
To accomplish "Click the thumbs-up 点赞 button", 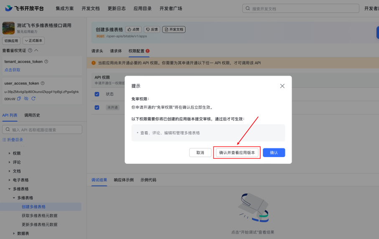I will pyautogui.click(x=133, y=30).
